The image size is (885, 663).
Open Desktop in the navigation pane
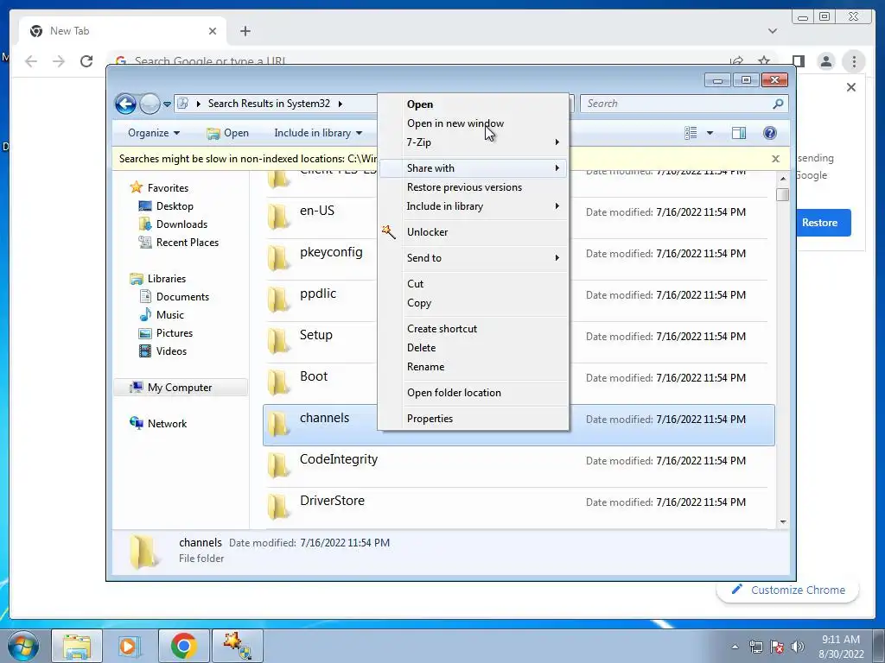[166, 206]
